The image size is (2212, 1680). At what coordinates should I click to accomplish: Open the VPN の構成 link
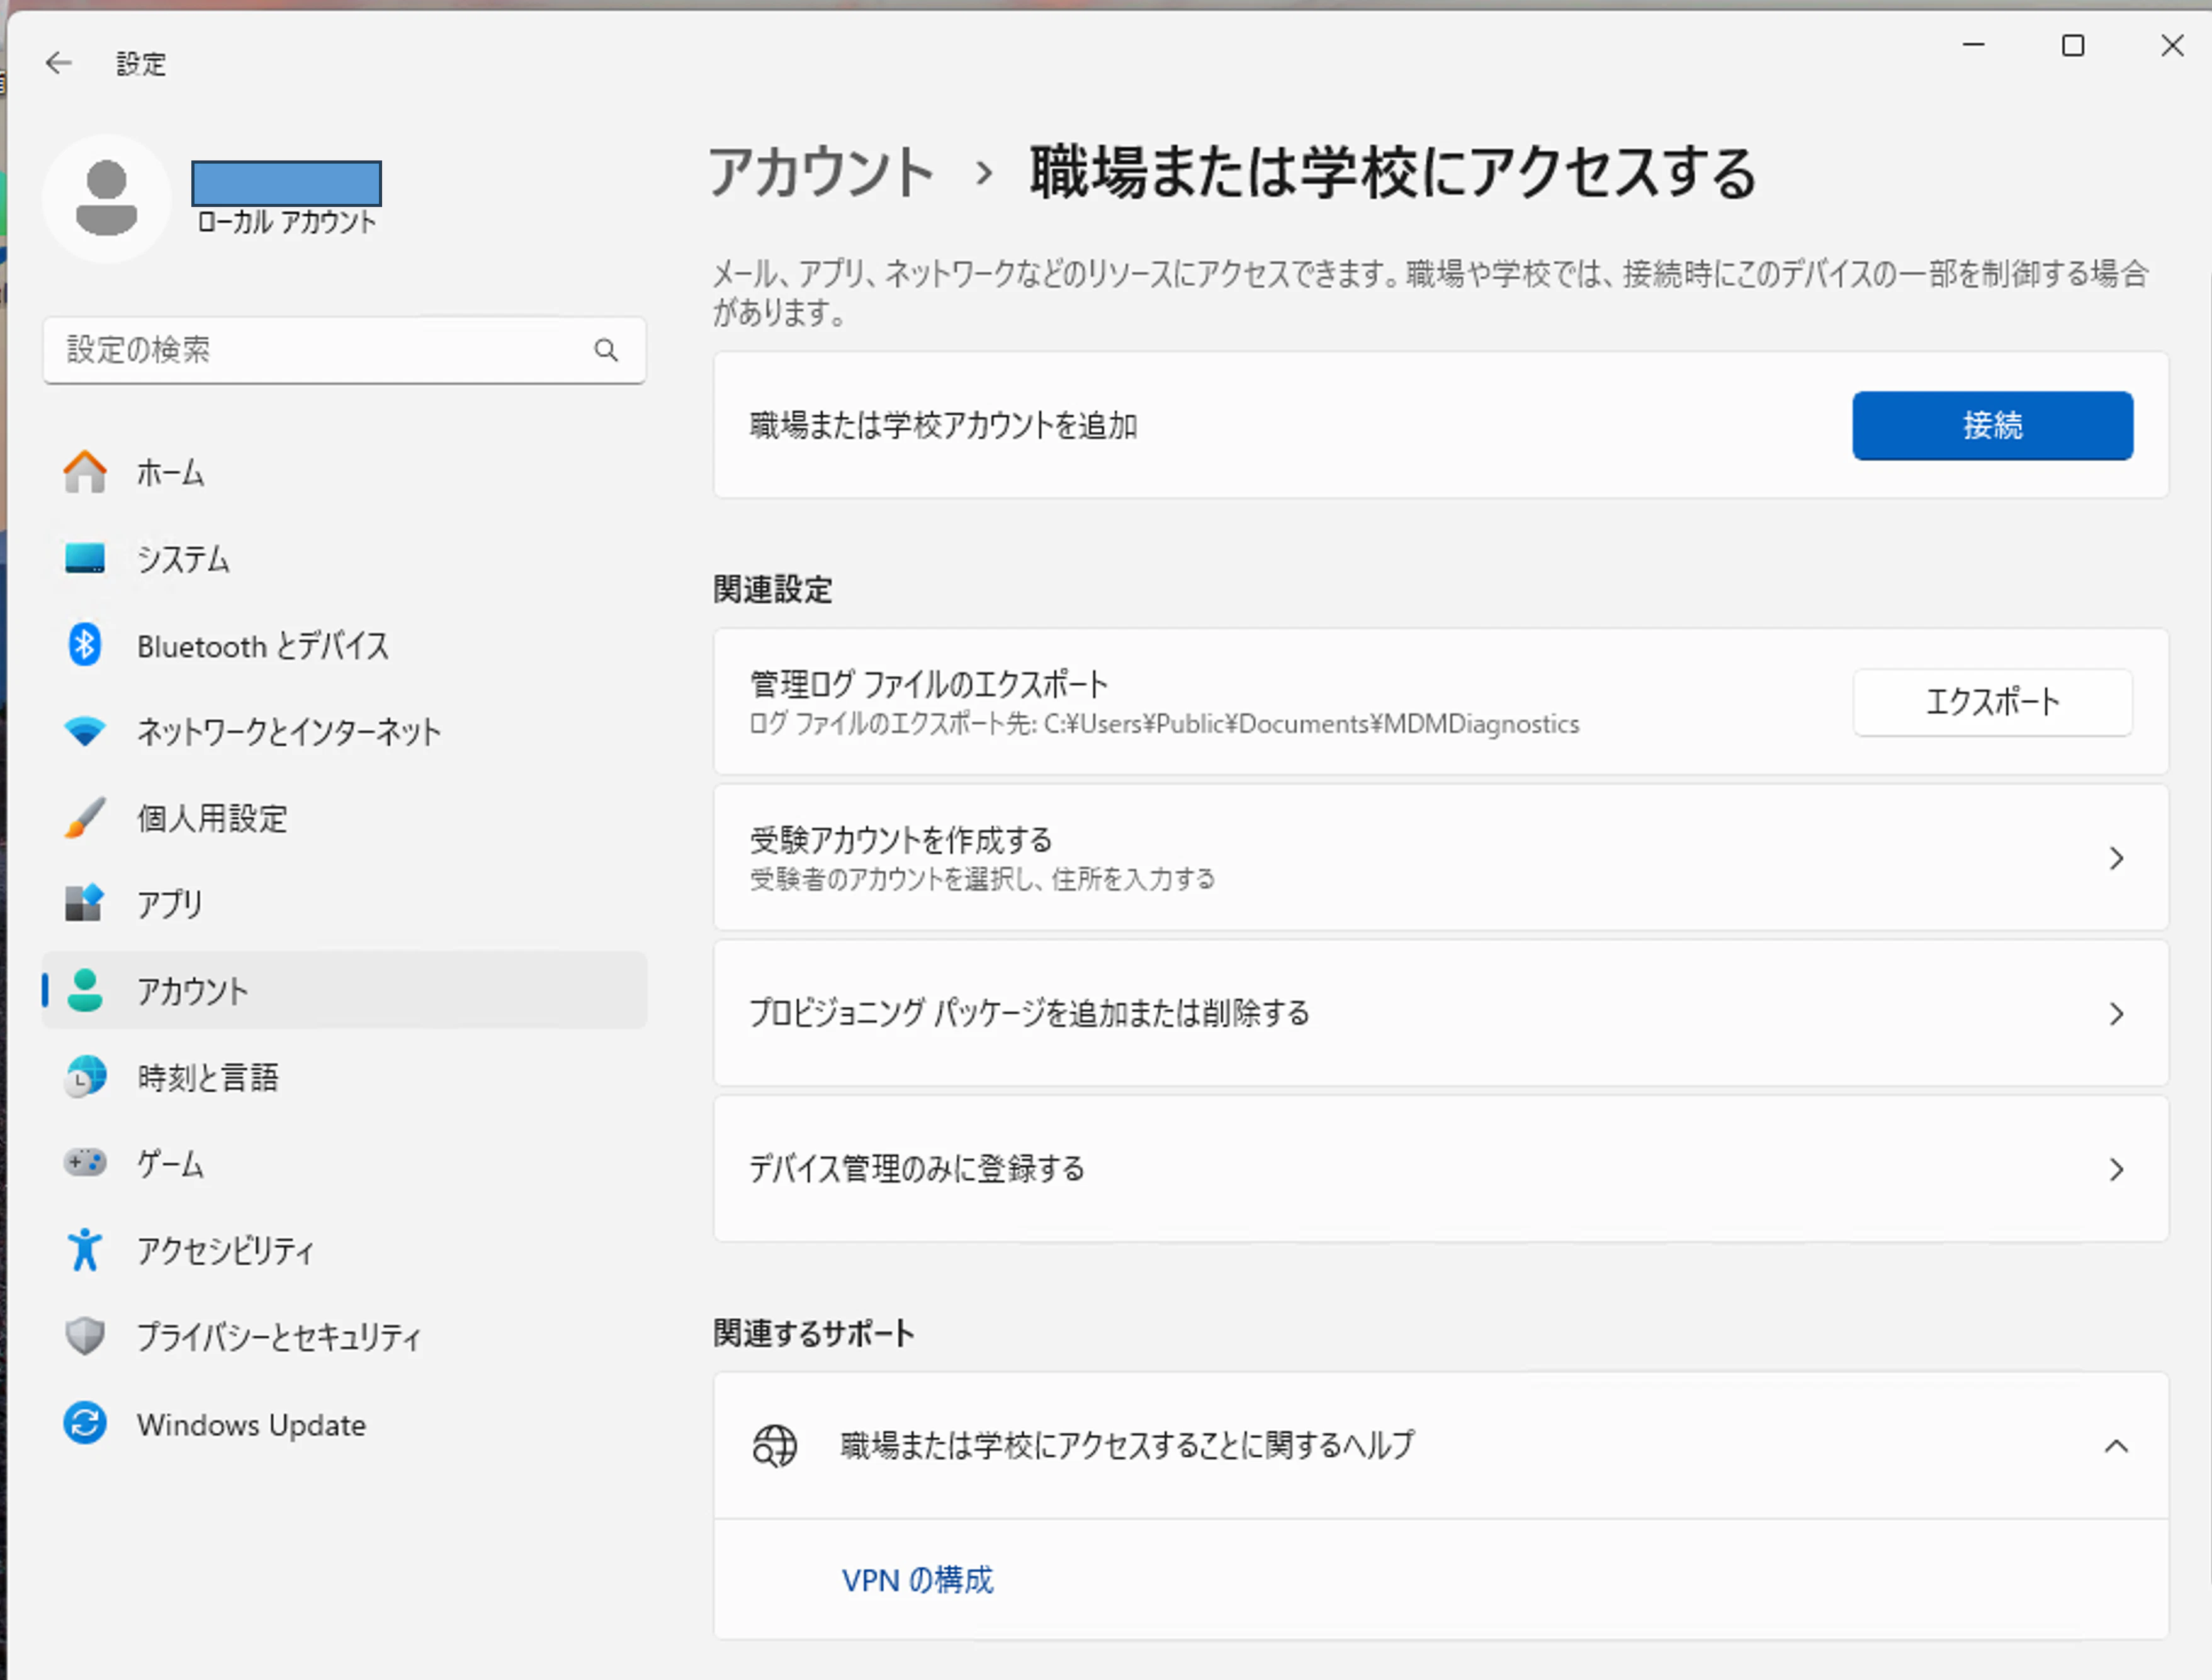click(917, 1580)
